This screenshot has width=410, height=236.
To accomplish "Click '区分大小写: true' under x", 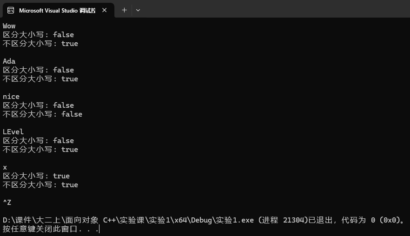I will click(x=36, y=176).
